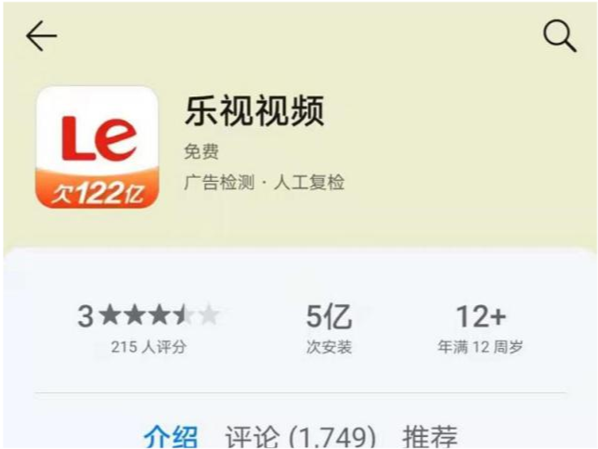Image resolution: width=598 pixels, height=449 pixels.
Task: Switch to the 介绍 tab
Action: (x=171, y=436)
